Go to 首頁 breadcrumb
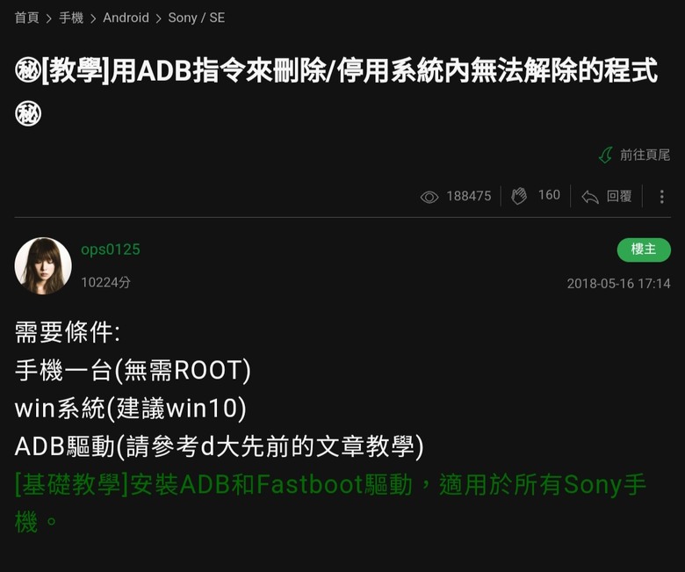The width and height of the screenshot is (685, 572). (x=26, y=18)
